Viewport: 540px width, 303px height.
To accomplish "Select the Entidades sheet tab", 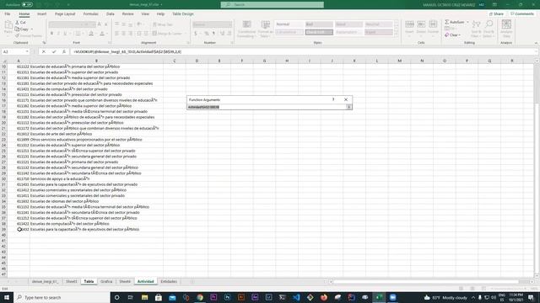I will click(x=169, y=281).
